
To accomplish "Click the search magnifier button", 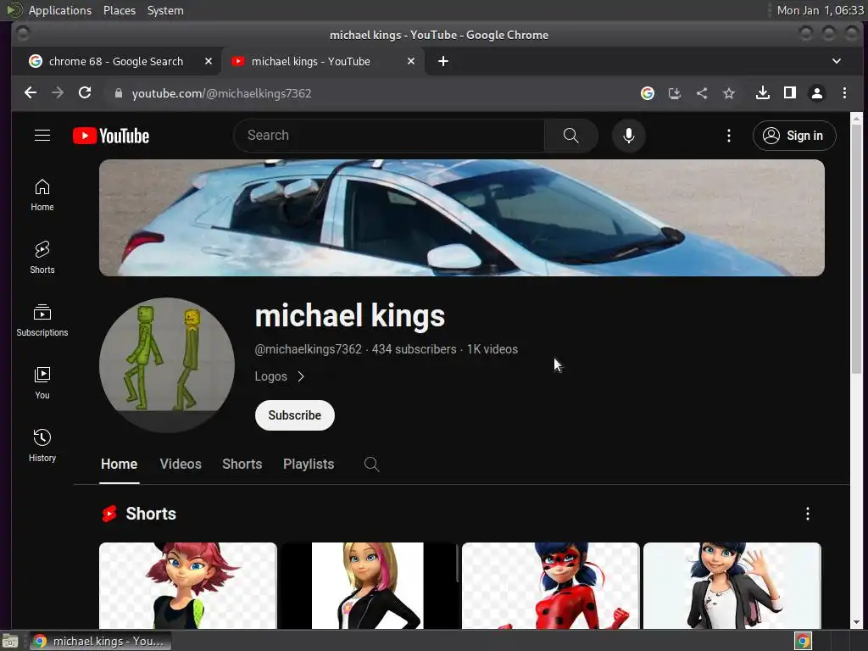I will (x=570, y=136).
